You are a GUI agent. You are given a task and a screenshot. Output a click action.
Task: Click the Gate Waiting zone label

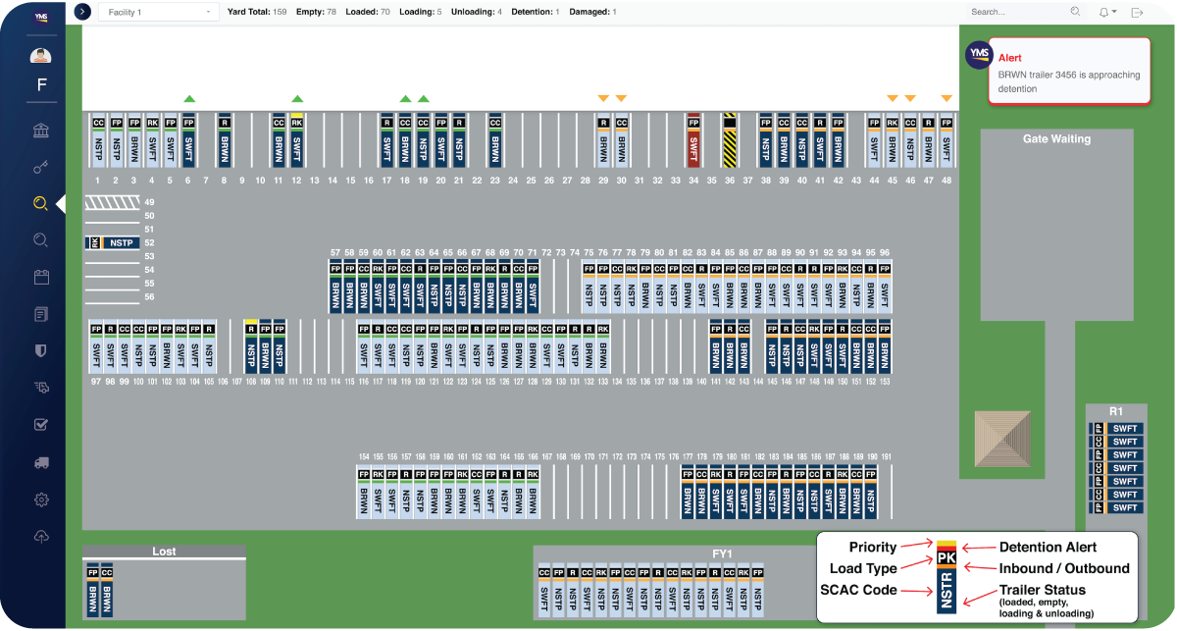1056,139
